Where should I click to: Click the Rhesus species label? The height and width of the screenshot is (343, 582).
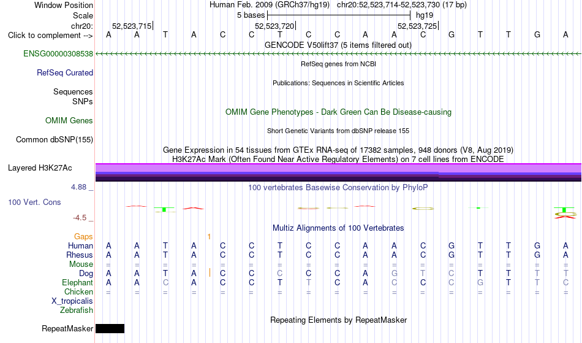(80, 255)
